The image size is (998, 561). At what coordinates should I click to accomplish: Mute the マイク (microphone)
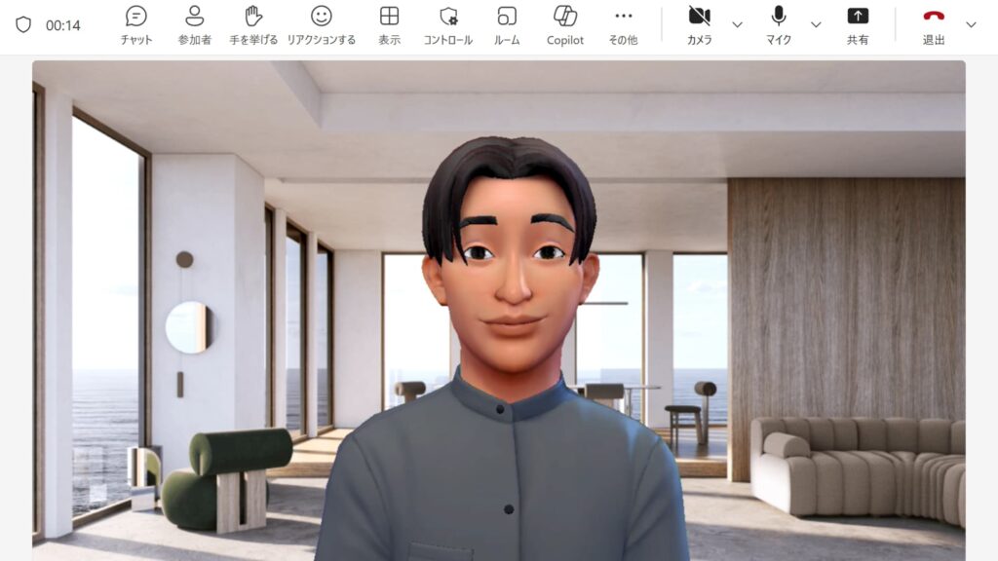[x=778, y=25]
